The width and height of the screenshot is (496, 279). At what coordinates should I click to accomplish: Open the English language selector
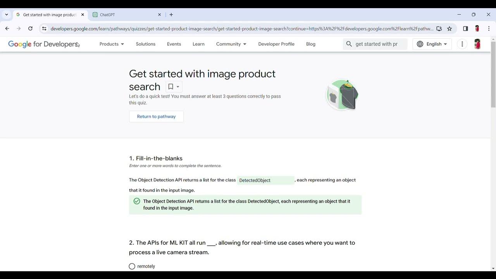tap(432, 44)
